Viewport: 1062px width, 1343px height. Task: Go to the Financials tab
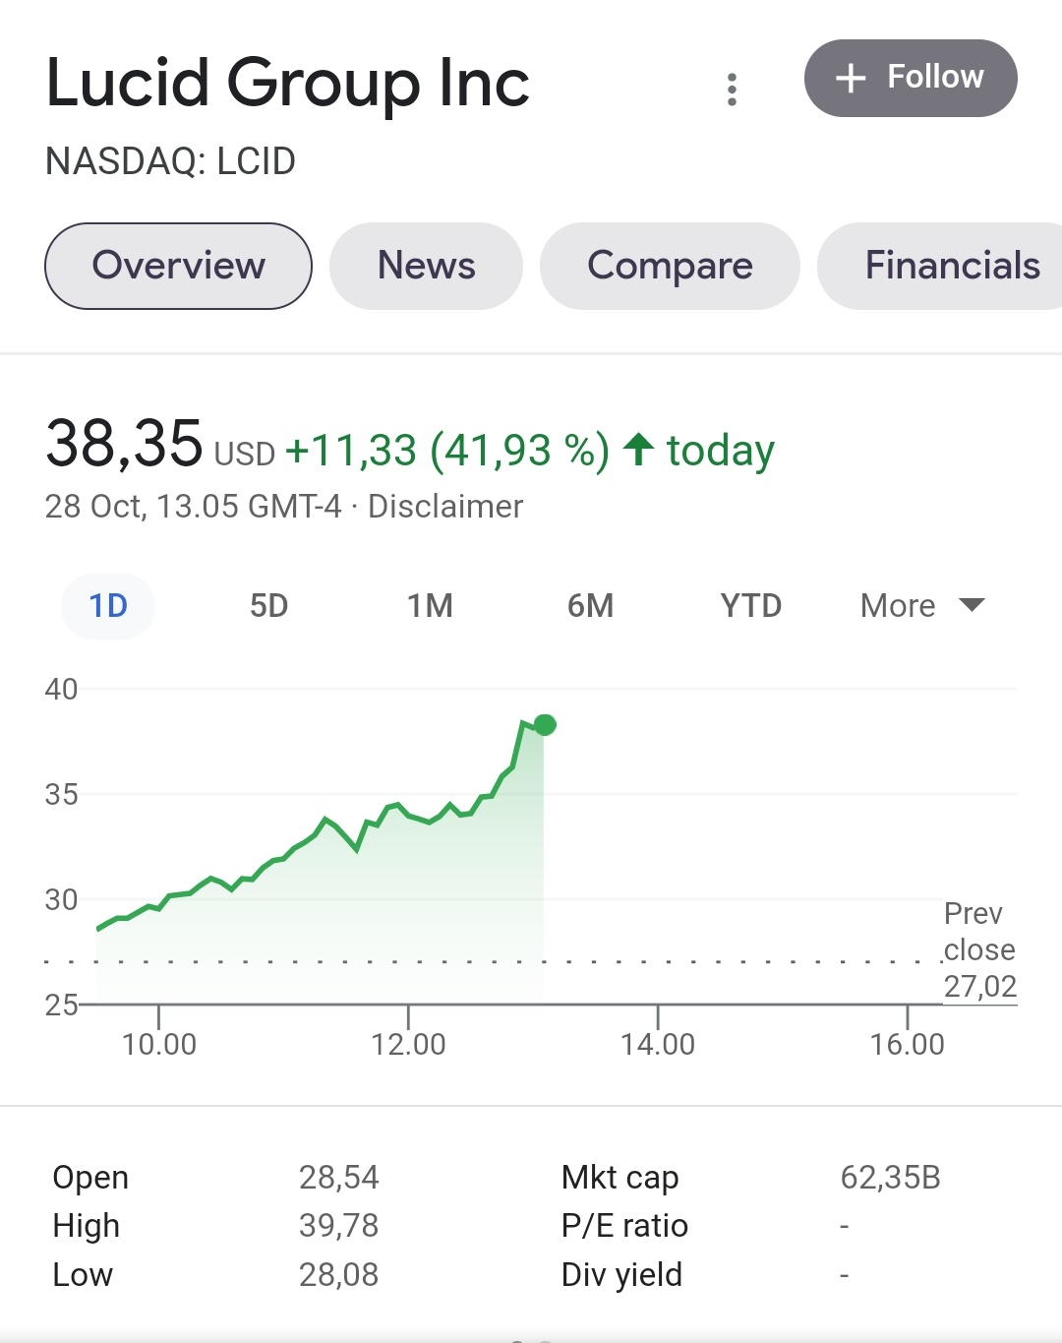pyautogui.click(x=951, y=266)
